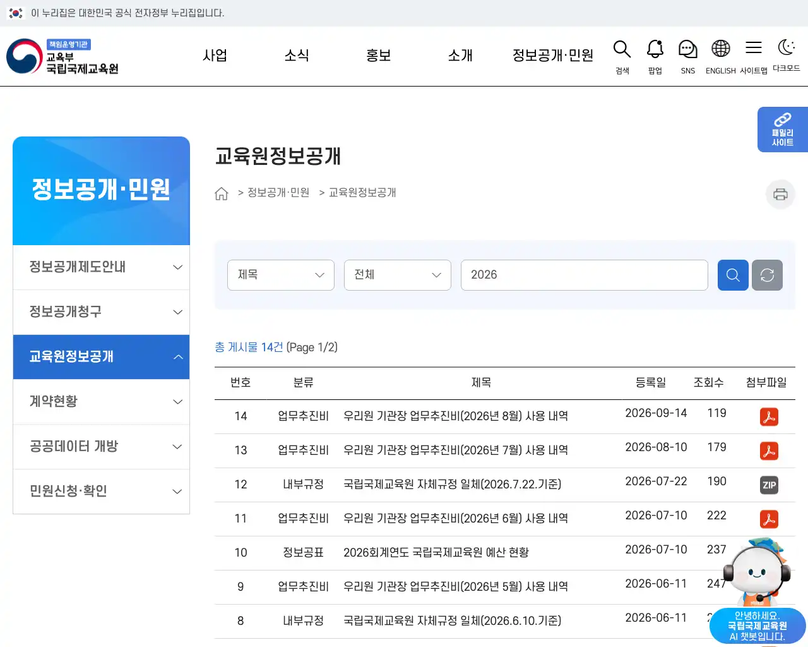The height and width of the screenshot is (647, 808).
Task: Click the print page icon
Action: [781, 194]
